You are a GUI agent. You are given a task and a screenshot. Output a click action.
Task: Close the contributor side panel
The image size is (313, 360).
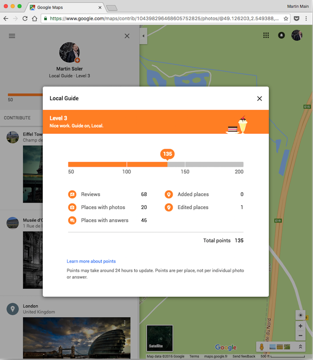coord(127,36)
